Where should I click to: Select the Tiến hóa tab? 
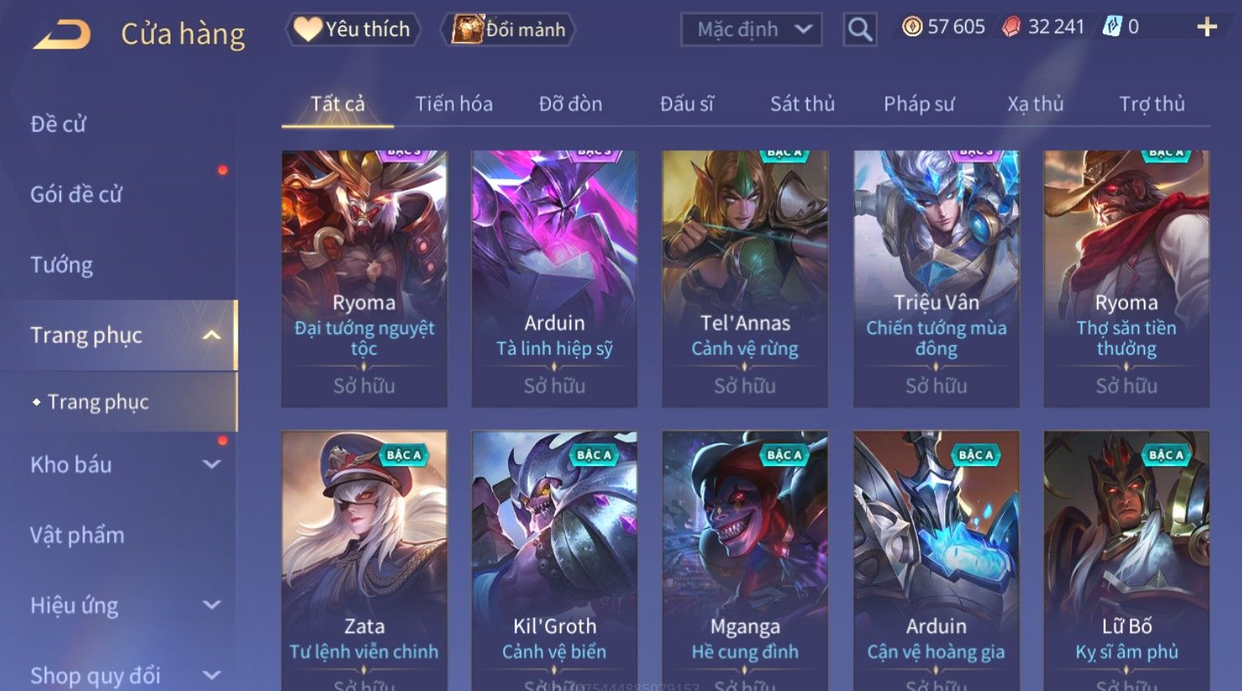(454, 104)
